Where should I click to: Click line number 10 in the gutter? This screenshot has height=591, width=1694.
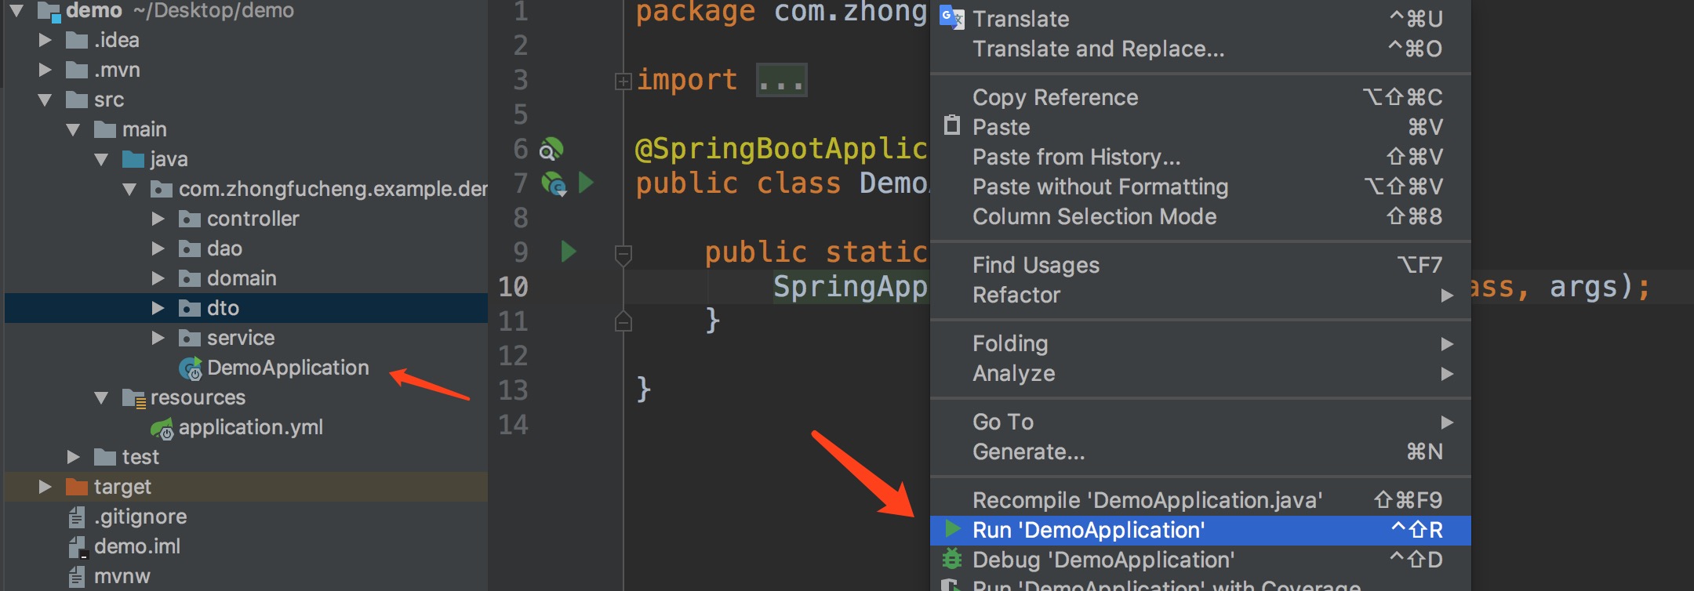point(513,287)
